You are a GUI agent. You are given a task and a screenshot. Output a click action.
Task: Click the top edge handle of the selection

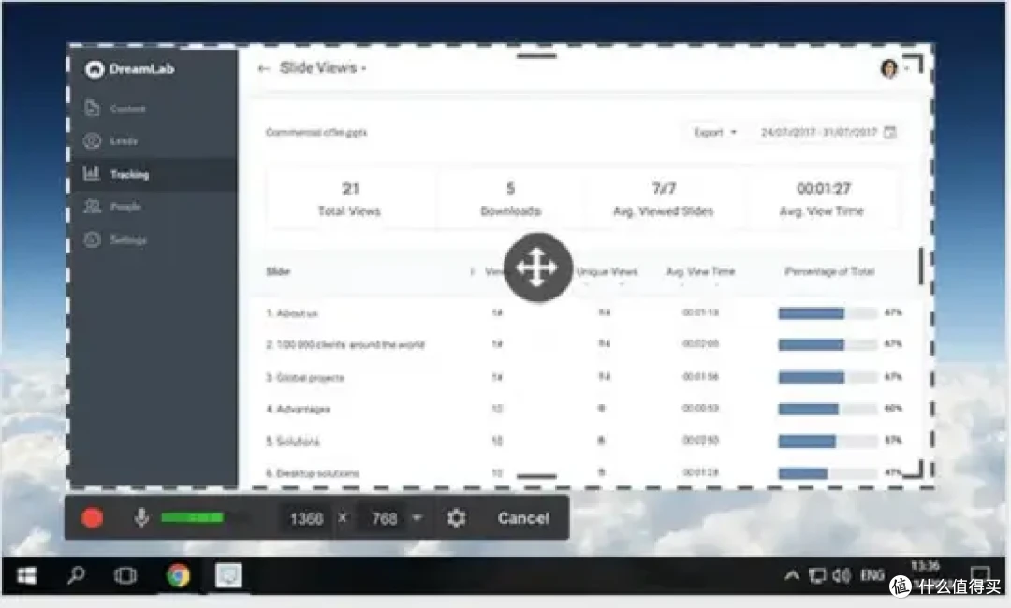click(535, 56)
